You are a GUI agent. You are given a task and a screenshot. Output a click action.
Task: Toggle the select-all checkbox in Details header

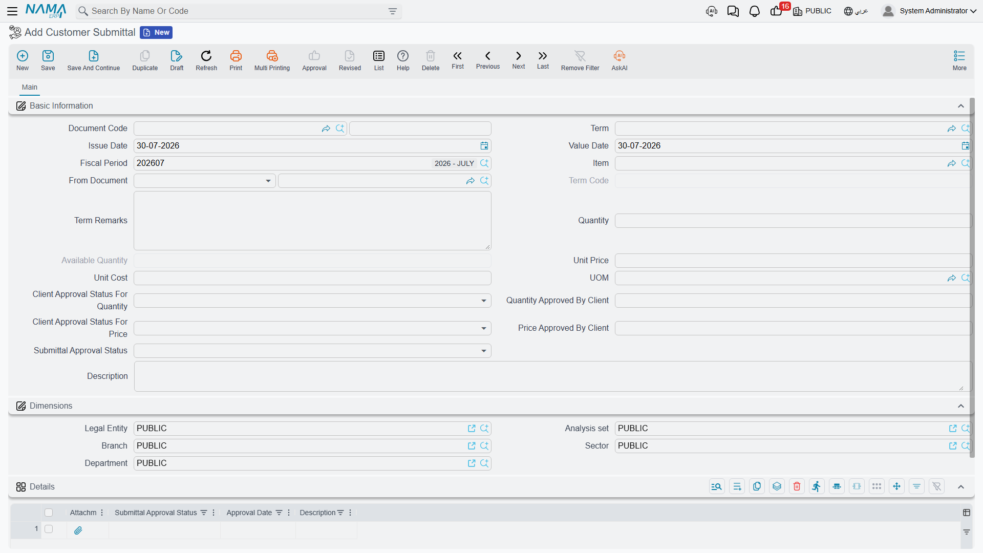pos(49,513)
